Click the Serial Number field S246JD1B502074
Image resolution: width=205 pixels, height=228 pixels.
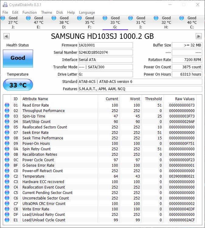point(106,53)
